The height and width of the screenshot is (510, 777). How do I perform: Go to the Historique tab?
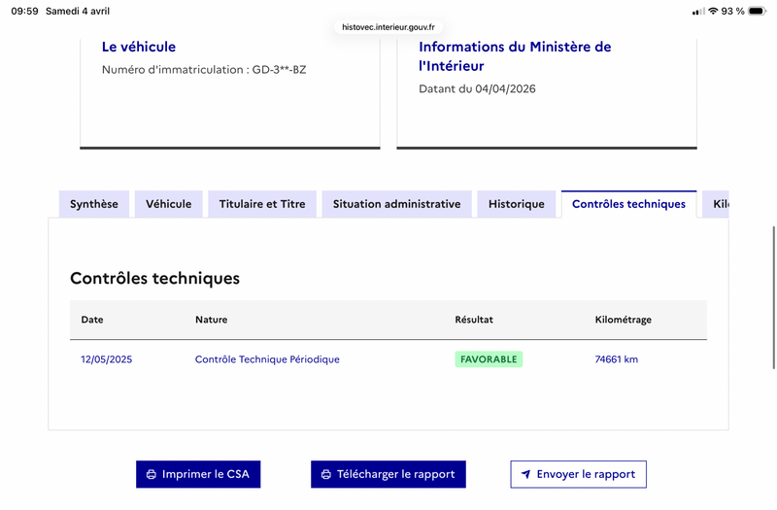(516, 204)
